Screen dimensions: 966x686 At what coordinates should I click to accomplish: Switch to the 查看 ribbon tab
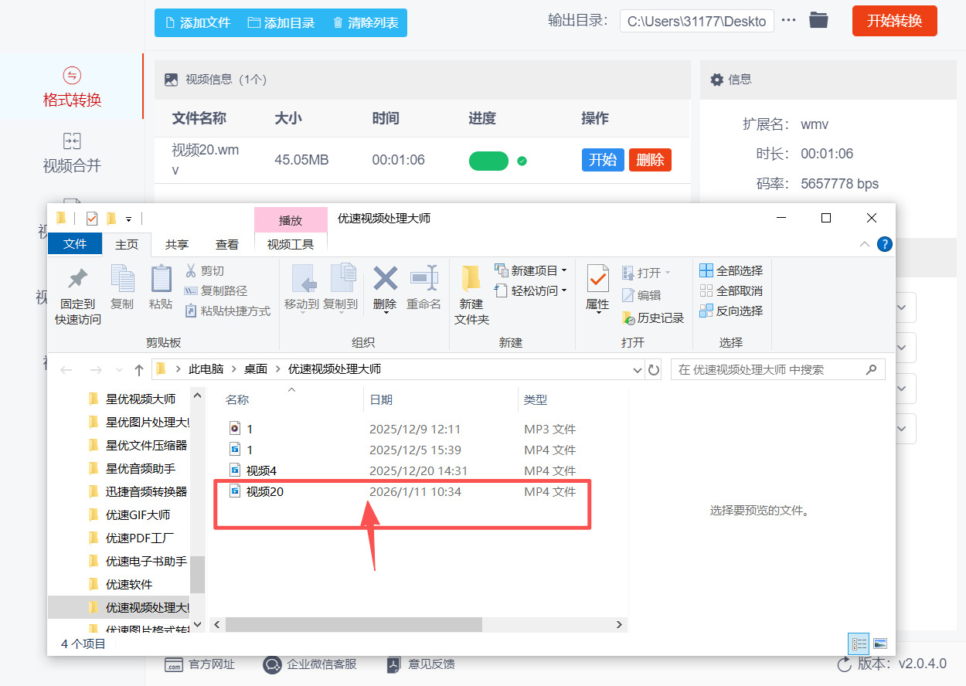pos(226,244)
